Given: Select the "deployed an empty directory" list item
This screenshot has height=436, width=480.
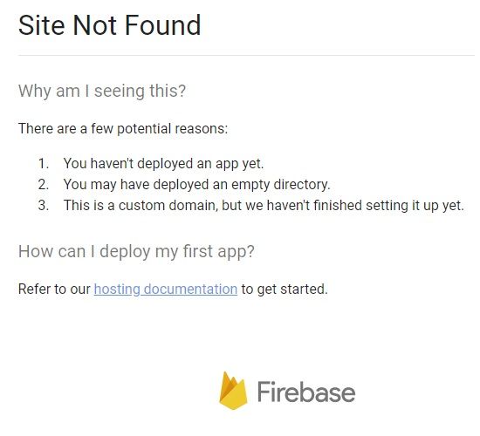Looking at the screenshot, I should point(197,185).
